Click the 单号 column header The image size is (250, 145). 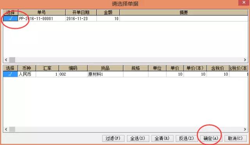tap(42, 12)
